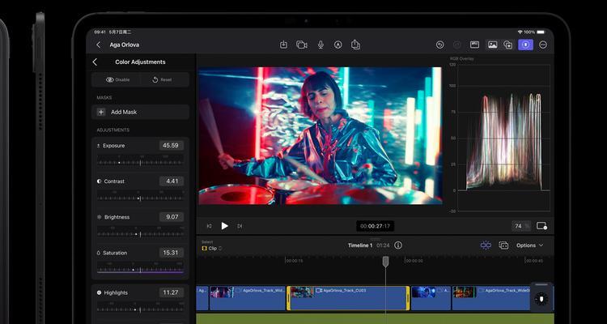Tap the jog wheel control
Viewport: 607px width, 324px height.
coord(541,298)
